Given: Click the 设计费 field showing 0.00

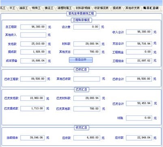Looking at the screenshot, I should point(86,27).
